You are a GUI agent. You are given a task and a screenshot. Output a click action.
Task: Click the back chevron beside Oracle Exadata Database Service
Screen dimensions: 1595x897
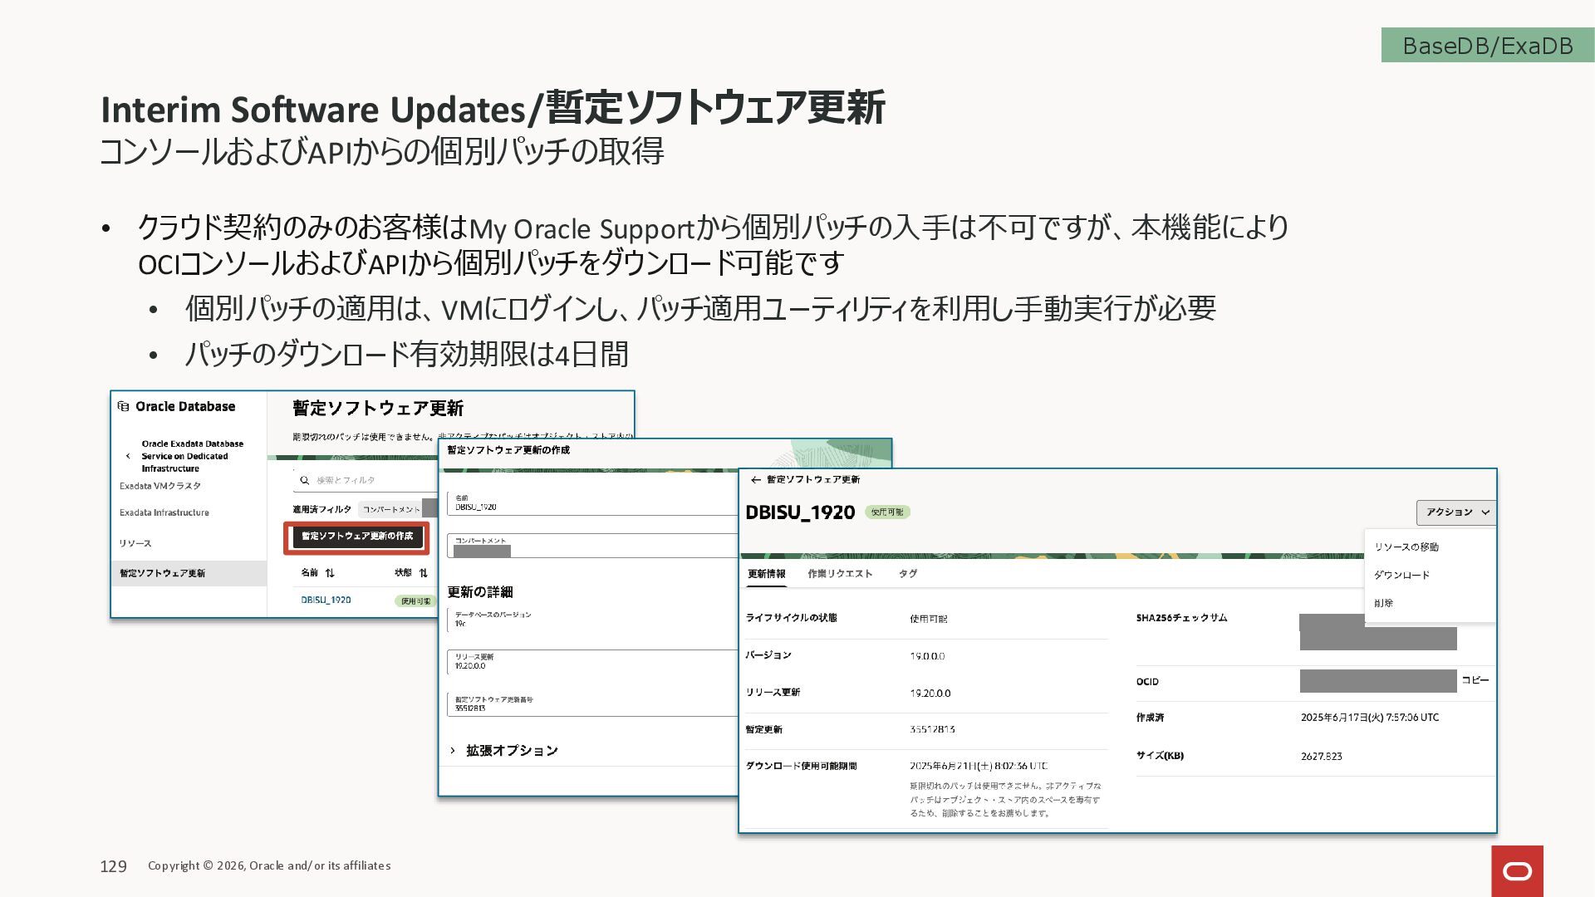point(128,456)
